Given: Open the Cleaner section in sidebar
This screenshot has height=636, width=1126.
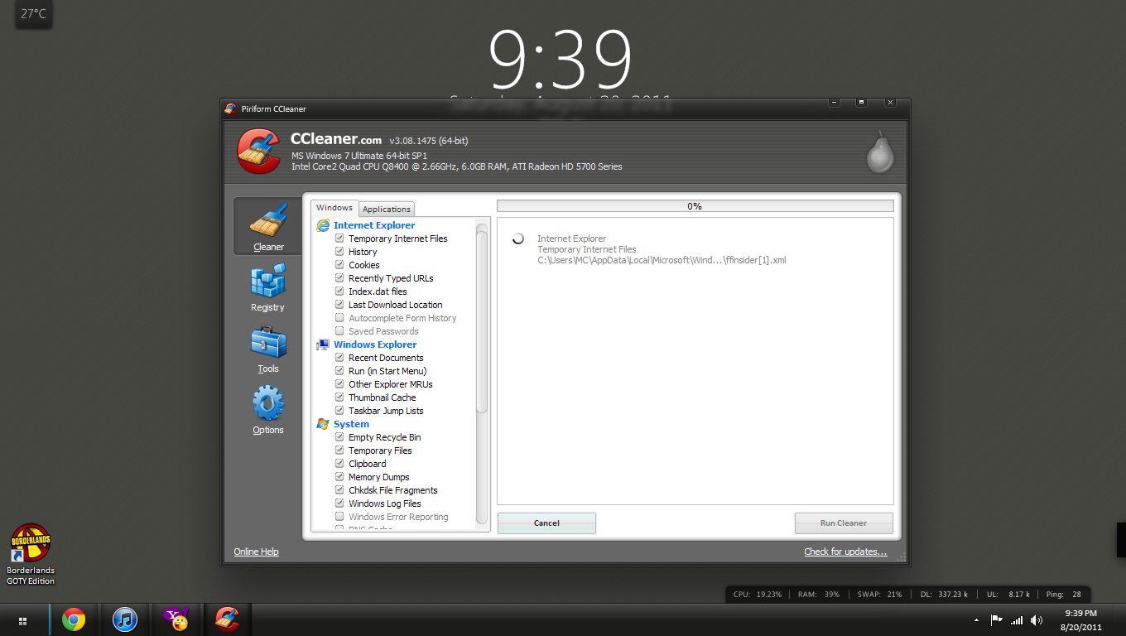Looking at the screenshot, I should pos(268,225).
